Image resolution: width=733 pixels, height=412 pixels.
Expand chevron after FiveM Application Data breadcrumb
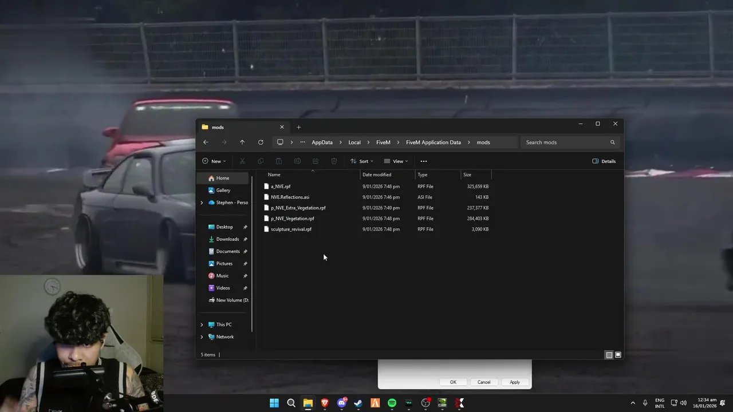coord(468,142)
